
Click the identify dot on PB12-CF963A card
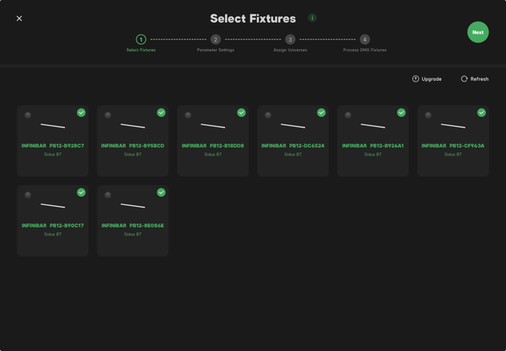point(428,115)
